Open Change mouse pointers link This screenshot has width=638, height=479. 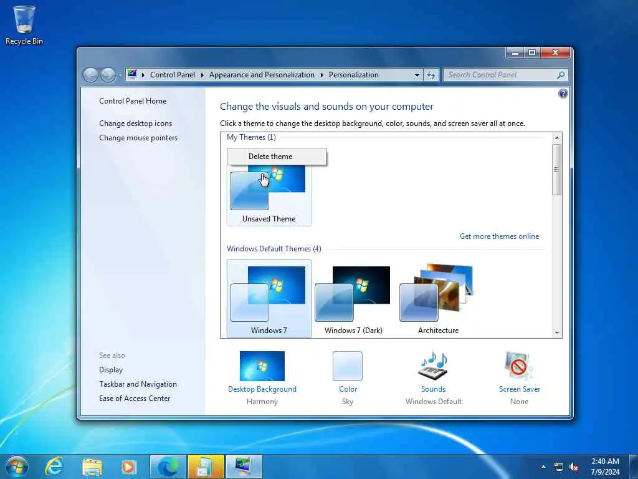tap(138, 138)
